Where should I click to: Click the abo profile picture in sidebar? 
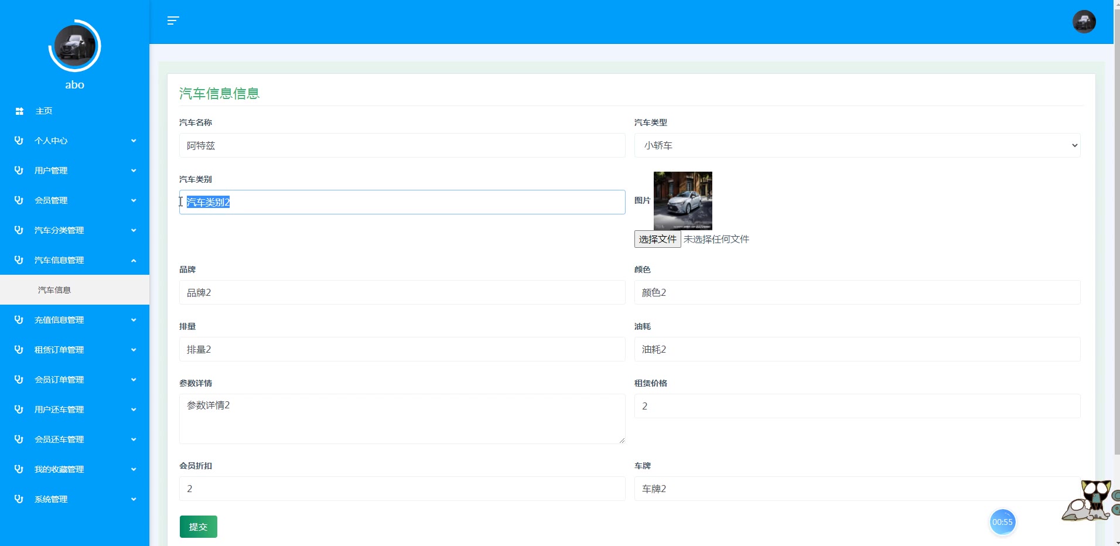pyautogui.click(x=74, y=46)
